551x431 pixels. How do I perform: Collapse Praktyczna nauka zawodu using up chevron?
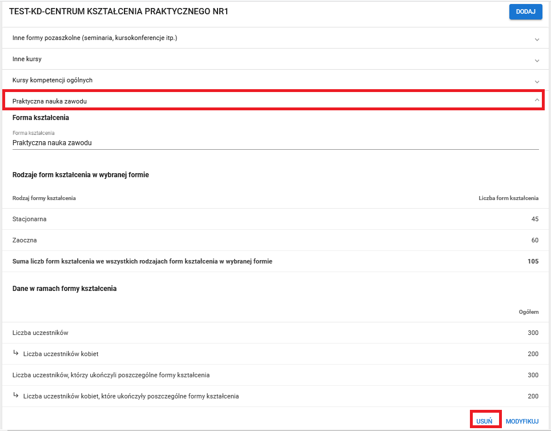537,100
